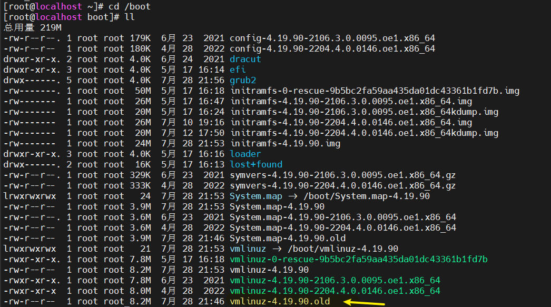Click symvers-4.19.90-2204.4.0.0146.oe1.x86_64.gz
Viewport: 551px width, 307px height.
[342, 186]
